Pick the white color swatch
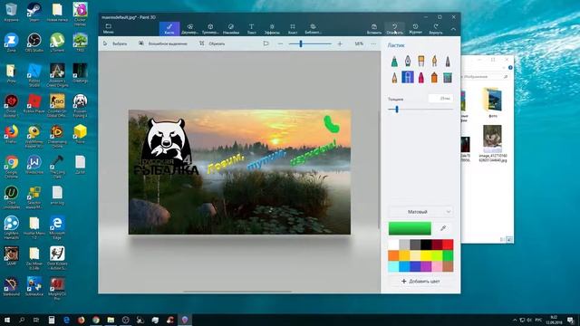Viewport: 580px width, 326px height. [x=393, y=244]
